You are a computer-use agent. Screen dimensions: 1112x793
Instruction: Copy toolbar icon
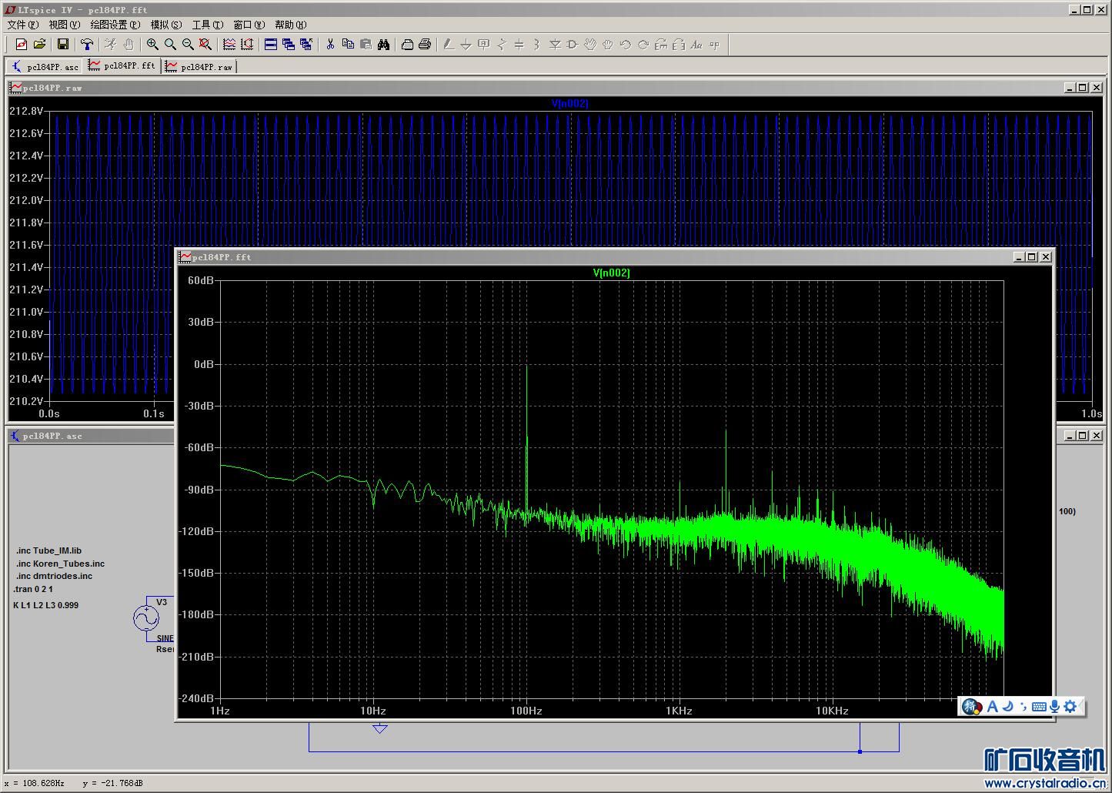pos(348,45)
